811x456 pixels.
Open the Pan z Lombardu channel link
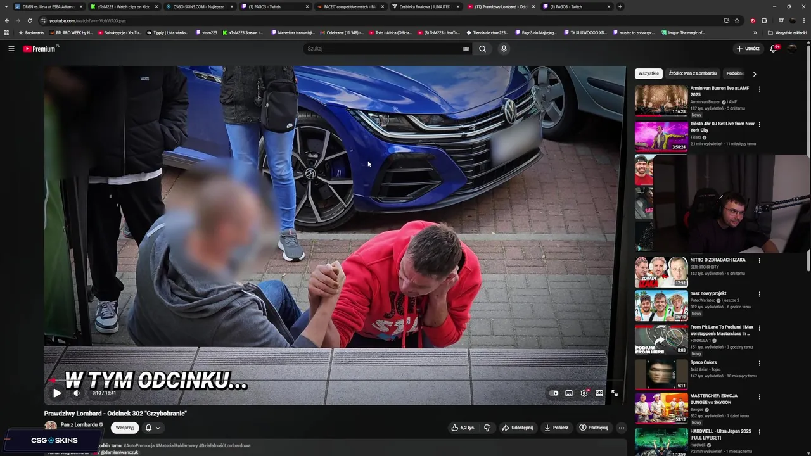(x=79, y=425)
